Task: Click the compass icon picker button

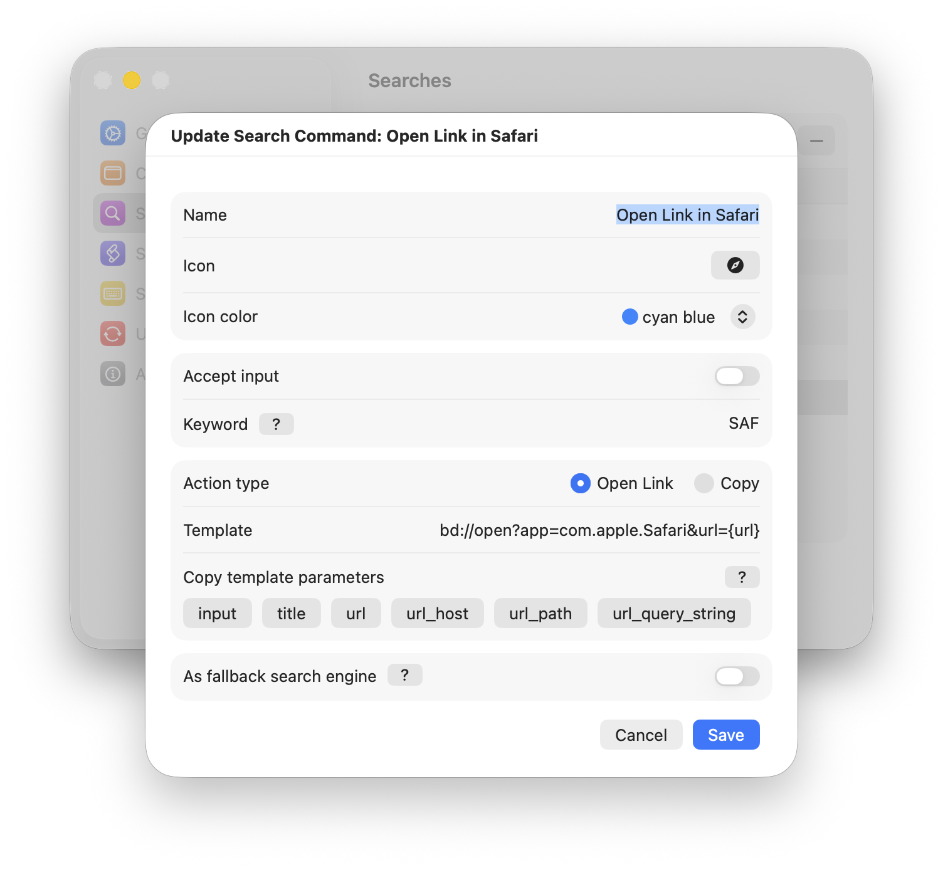Action: point(735,265)
